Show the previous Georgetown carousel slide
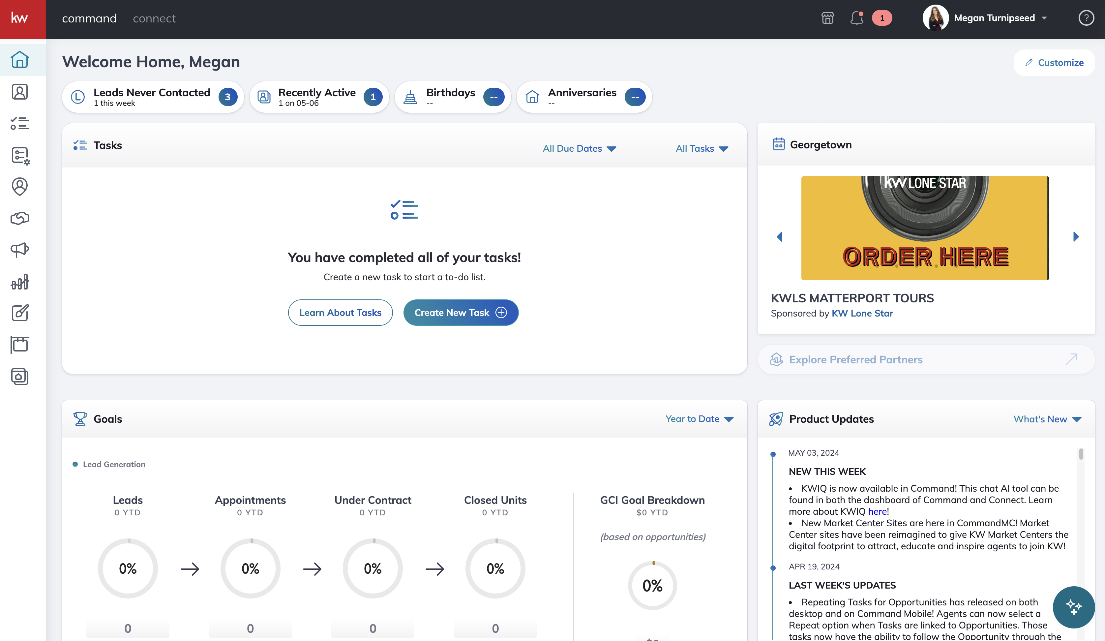Viewport: 1105px width, 641px height. click(x=779, y=237)
